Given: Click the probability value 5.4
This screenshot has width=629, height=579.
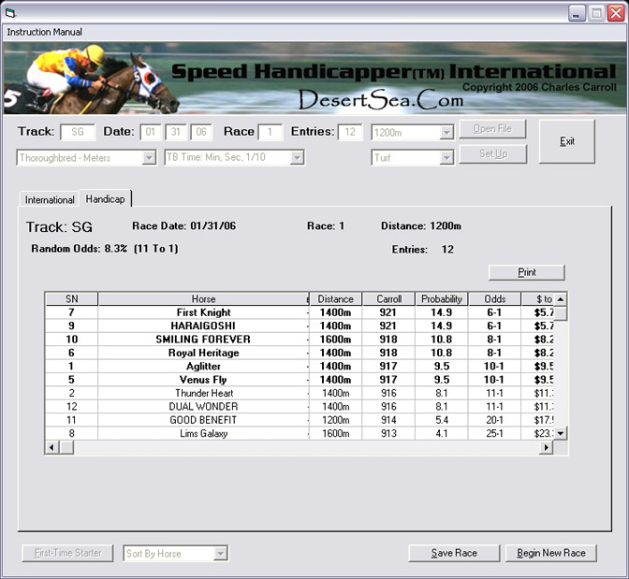Looking at the screenshot, I should 441,420.
